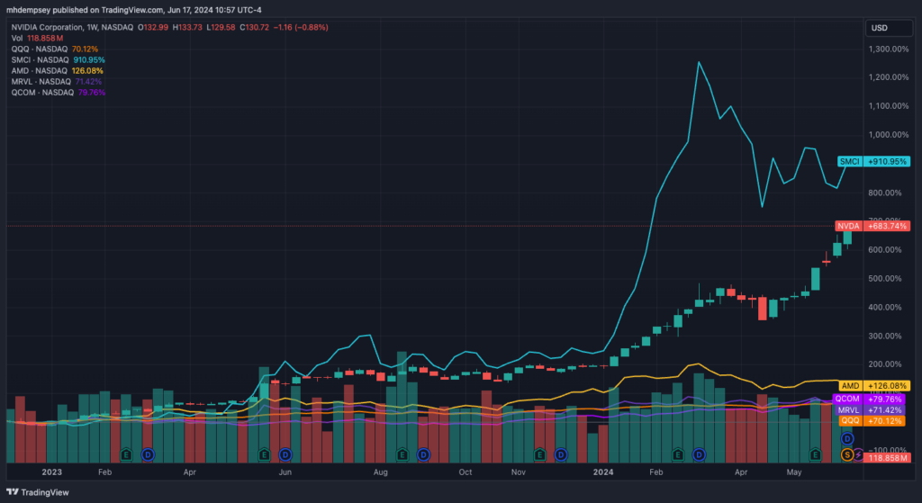This screenshot has width=922, height=503.
Task: Click the dividend D icon above the S marker
Action: (846, 438)
